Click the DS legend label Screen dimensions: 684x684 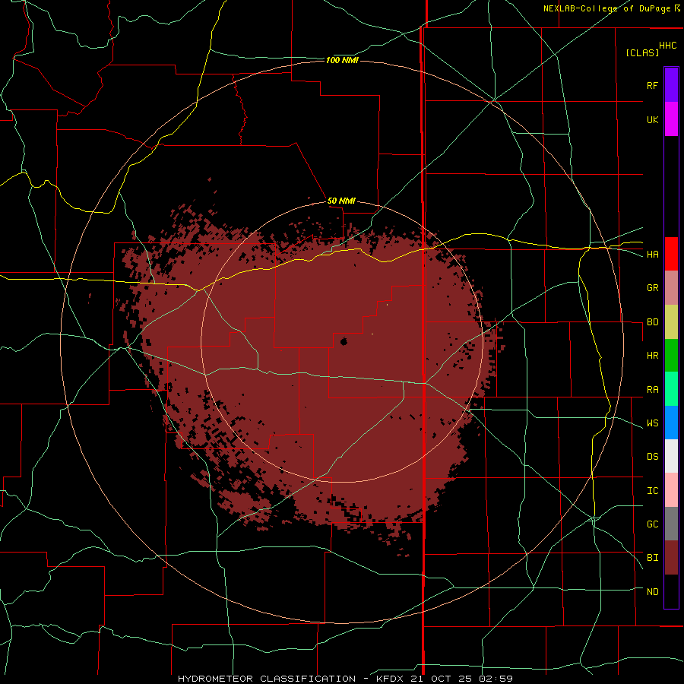point(652,456)
